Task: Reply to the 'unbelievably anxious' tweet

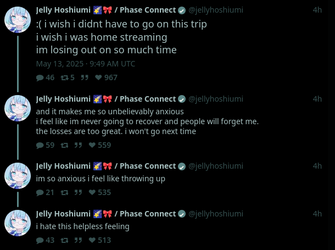Action: [x=40, y=145]
